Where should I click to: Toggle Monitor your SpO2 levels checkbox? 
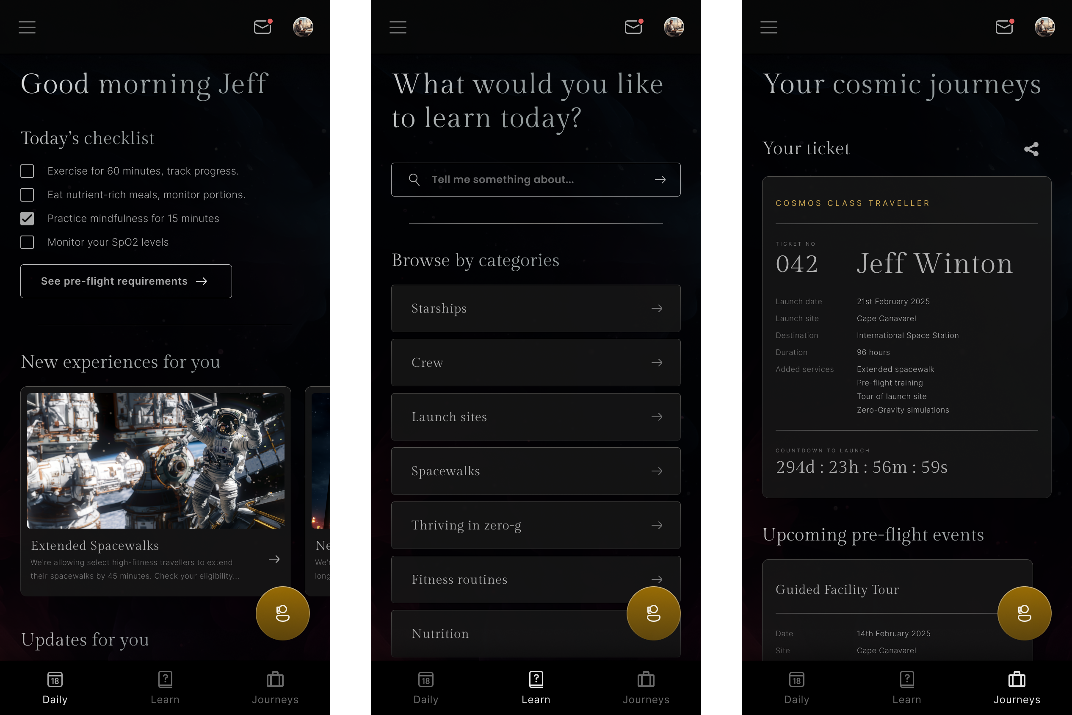27,241
